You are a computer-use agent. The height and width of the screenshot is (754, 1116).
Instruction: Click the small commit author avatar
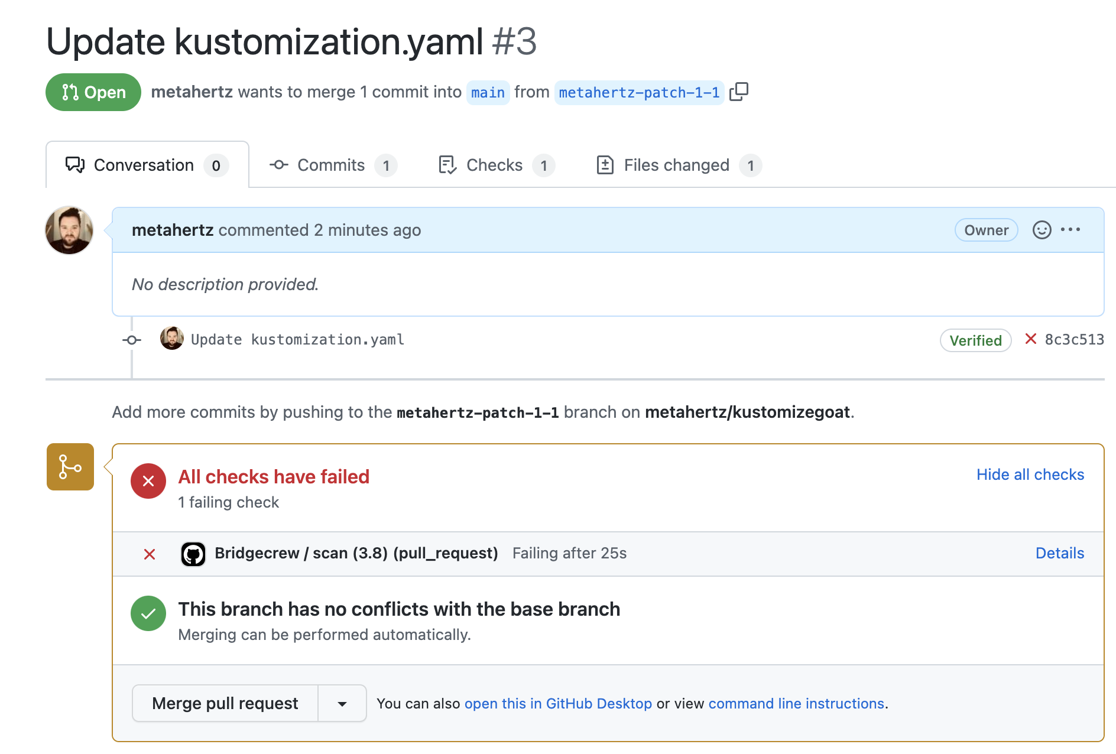tap(172, 339)
